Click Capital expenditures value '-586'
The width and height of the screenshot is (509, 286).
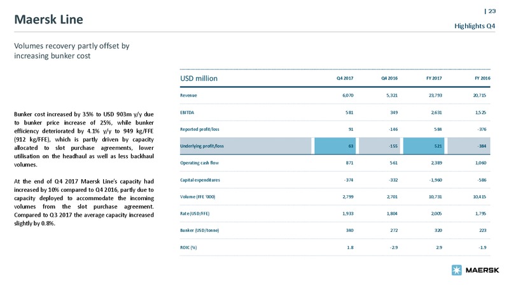click(x=482, y=180)
